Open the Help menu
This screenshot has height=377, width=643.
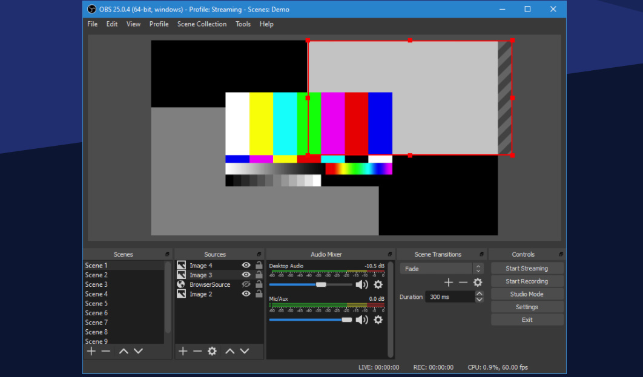(x=266, y=24)
